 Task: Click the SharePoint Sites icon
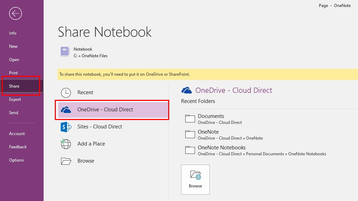tap(66, 127)
